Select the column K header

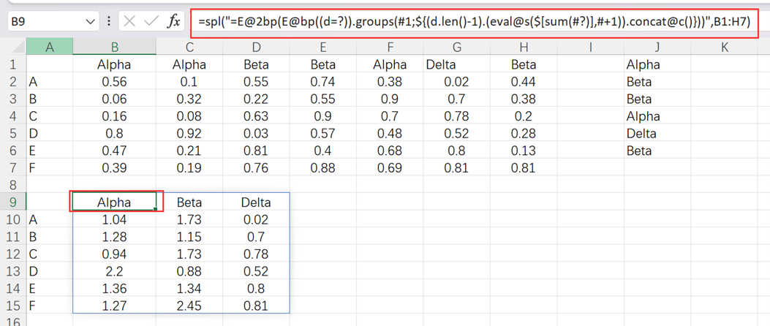[724, 48]
